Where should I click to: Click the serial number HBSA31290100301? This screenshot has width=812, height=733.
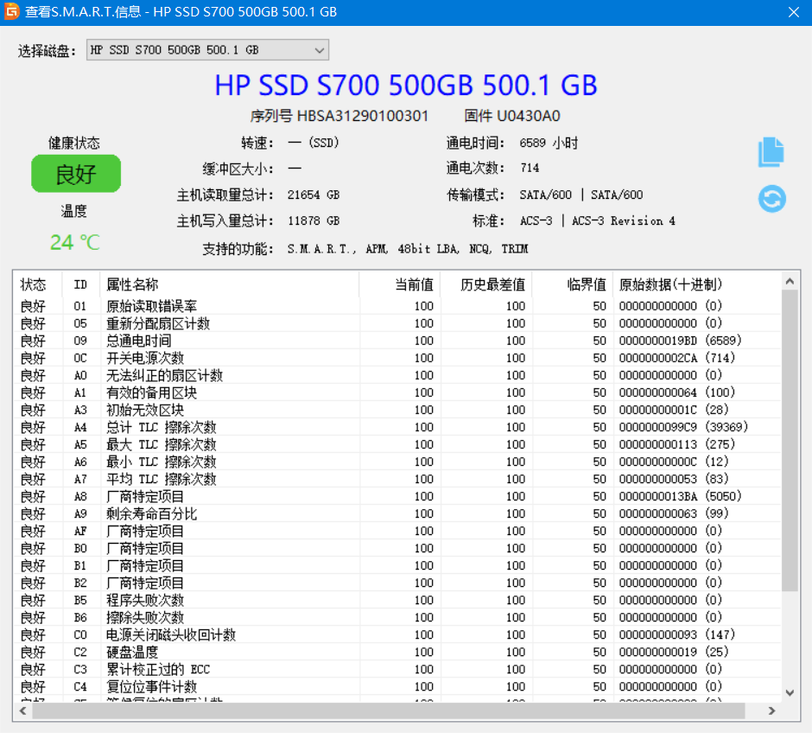[x=362, y=116]
